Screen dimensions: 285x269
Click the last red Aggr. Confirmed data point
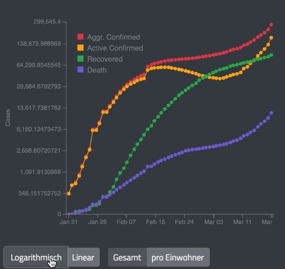tap(271, 25)
